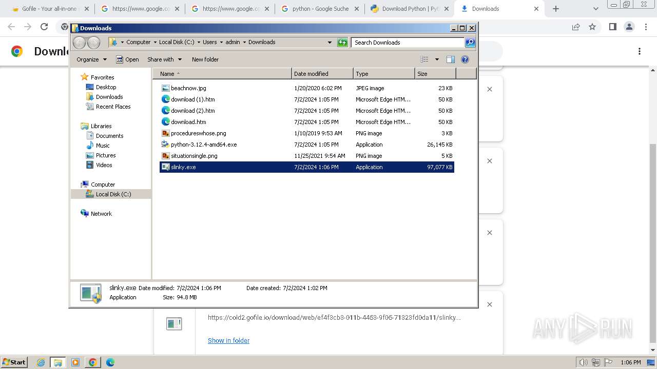Select the procedureswhose.png file icon

(x=165, y=133)
